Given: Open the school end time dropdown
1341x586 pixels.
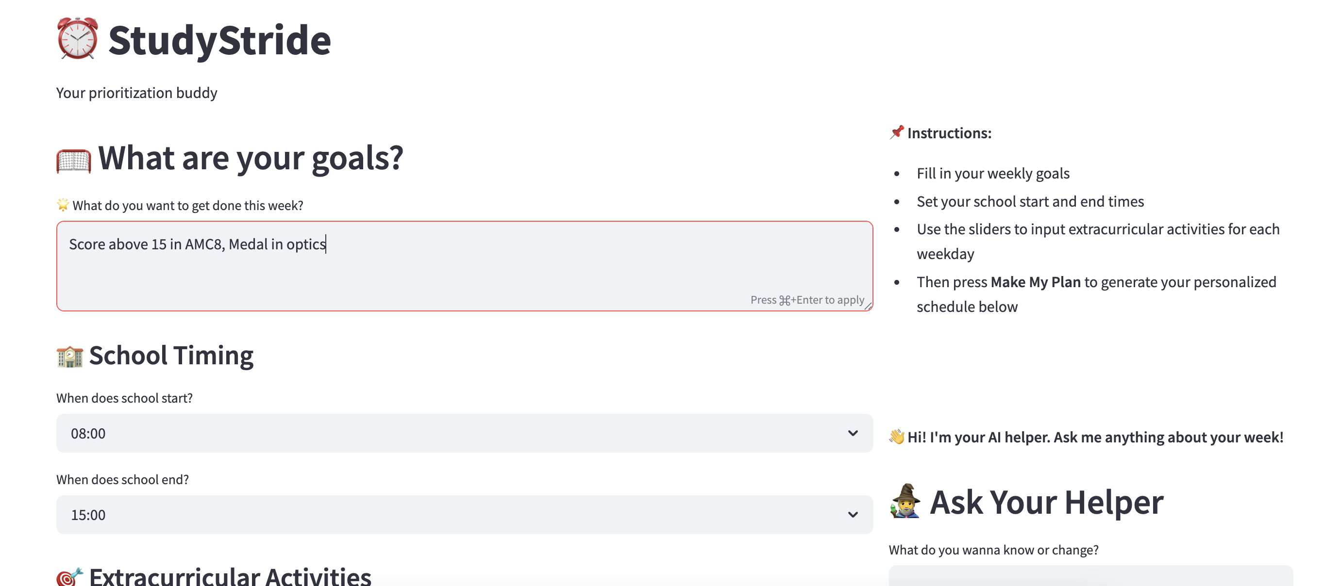Looking at the screenshot, I should [x=464, y=514].
